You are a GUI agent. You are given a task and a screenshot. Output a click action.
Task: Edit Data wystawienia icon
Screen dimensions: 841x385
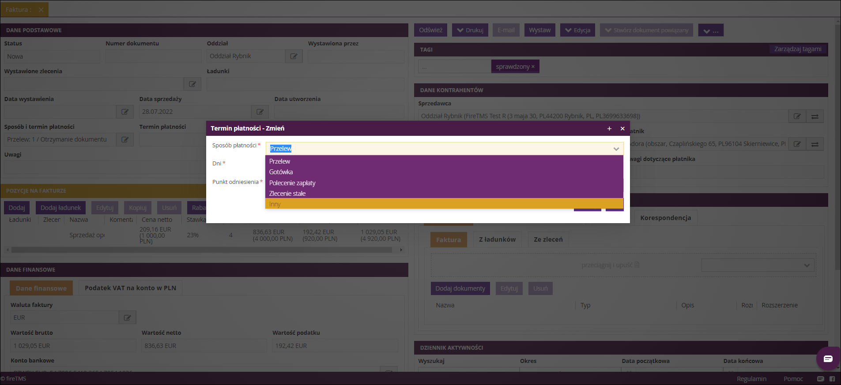click(x=125, y=112)
